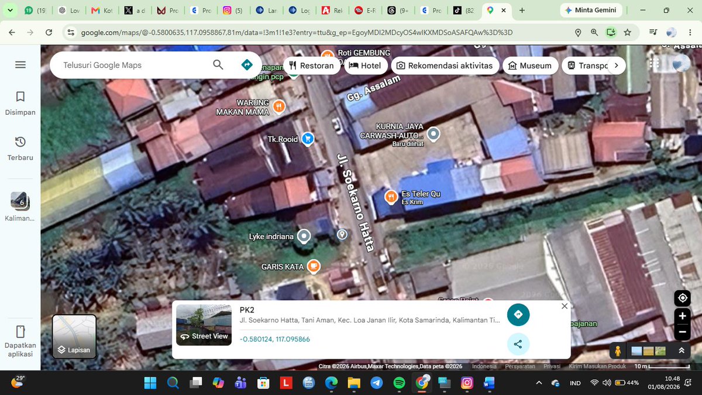Click the KURNIA JAYA CARWASH pin
Viewport: 702px width, 395px height.
pos(433,135)
